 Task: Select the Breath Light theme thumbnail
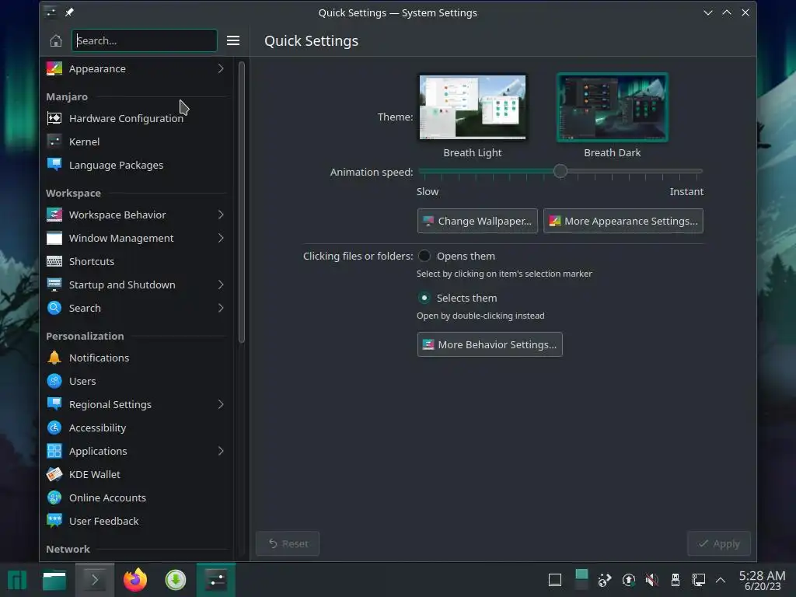point(473,107)
